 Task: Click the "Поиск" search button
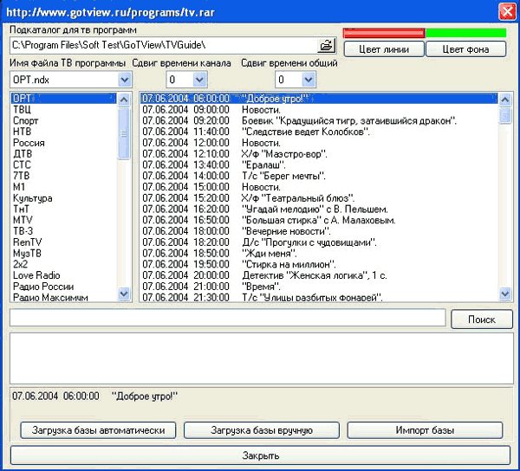pyautogui.click(x=482, y=319)
